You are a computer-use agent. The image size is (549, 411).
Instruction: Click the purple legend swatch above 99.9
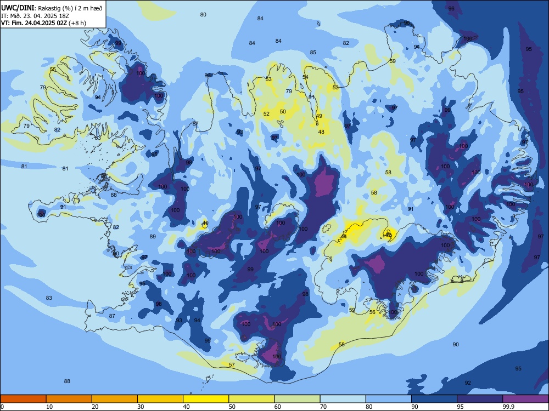(525, 399)
